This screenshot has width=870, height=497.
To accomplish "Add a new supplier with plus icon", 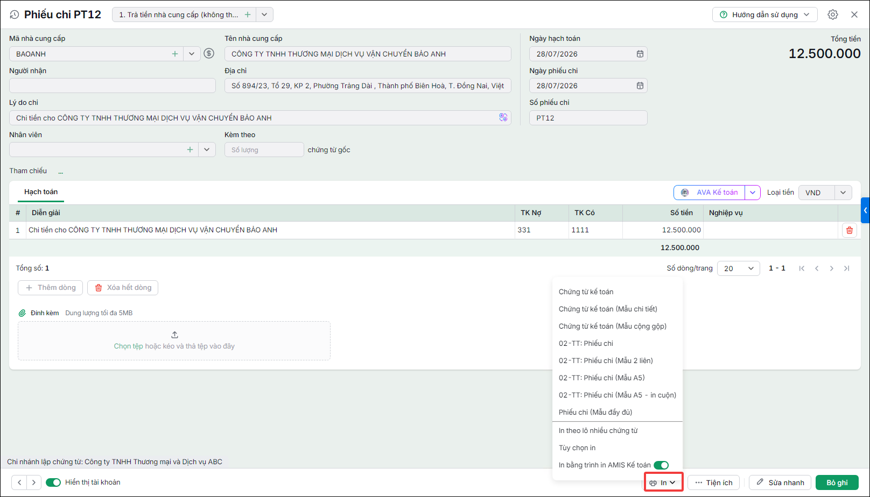I will point(175,54).
